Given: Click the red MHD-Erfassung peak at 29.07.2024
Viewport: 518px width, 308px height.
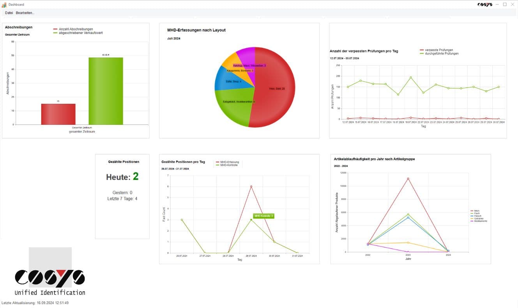Looking at the screenshot, I should click(x=251, y=186).
